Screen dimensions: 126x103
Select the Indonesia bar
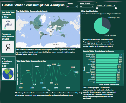click(x=106, y=79)
